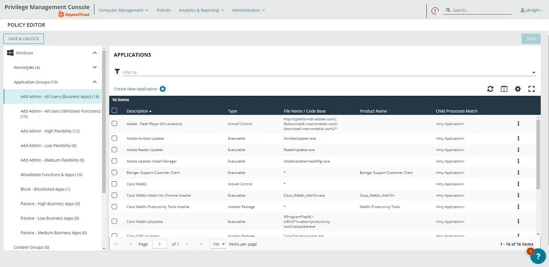Click the help question mark button

click(538, 257)
